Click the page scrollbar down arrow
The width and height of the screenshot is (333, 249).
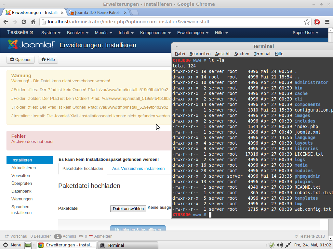click(x=330, y=238)
